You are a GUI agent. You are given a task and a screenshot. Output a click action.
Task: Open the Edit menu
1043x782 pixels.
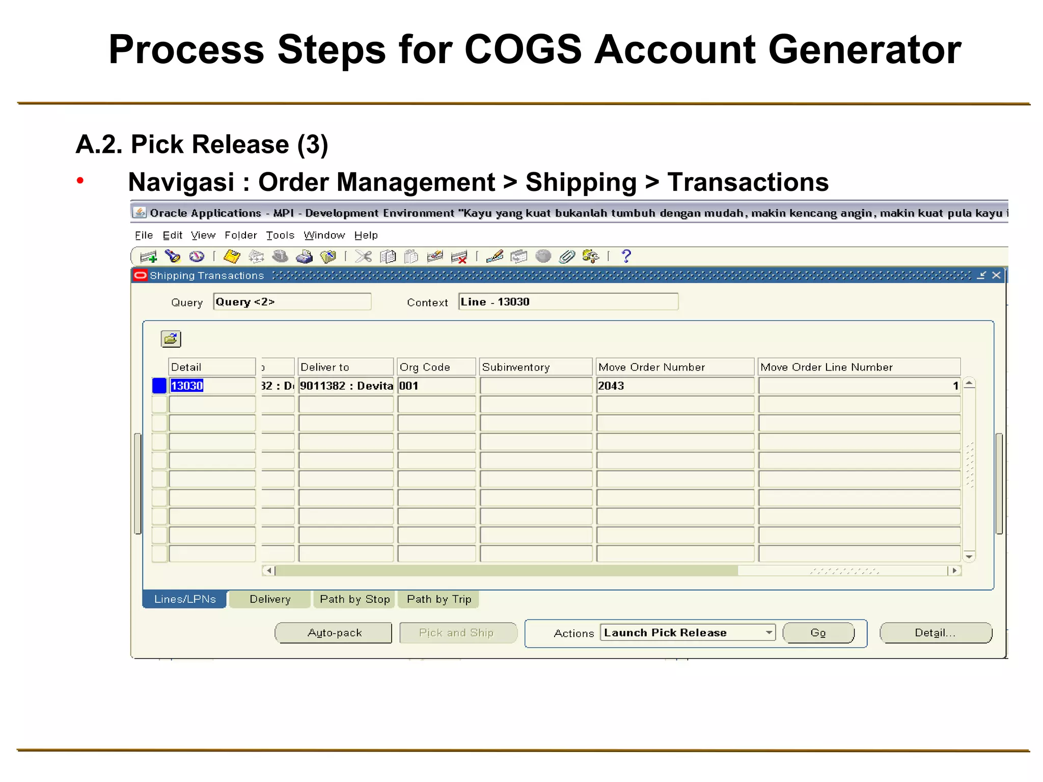(173, 235)
